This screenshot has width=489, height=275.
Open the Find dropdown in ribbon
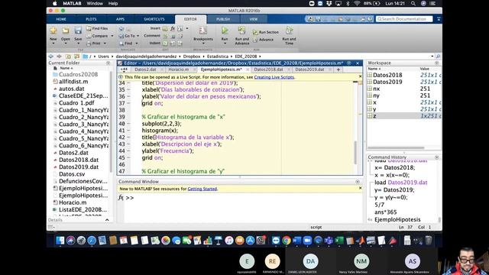[x=128, y=44]
